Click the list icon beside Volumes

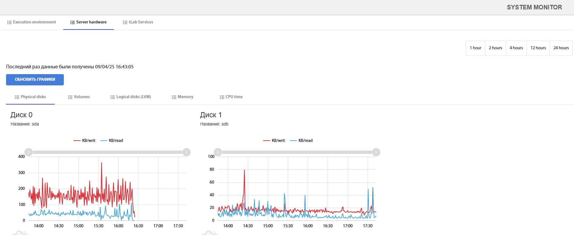(70, 97)
